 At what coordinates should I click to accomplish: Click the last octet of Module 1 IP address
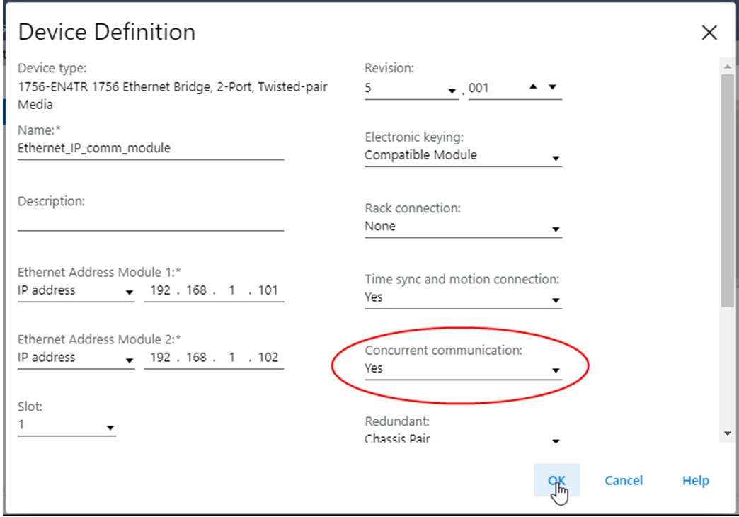269,290
